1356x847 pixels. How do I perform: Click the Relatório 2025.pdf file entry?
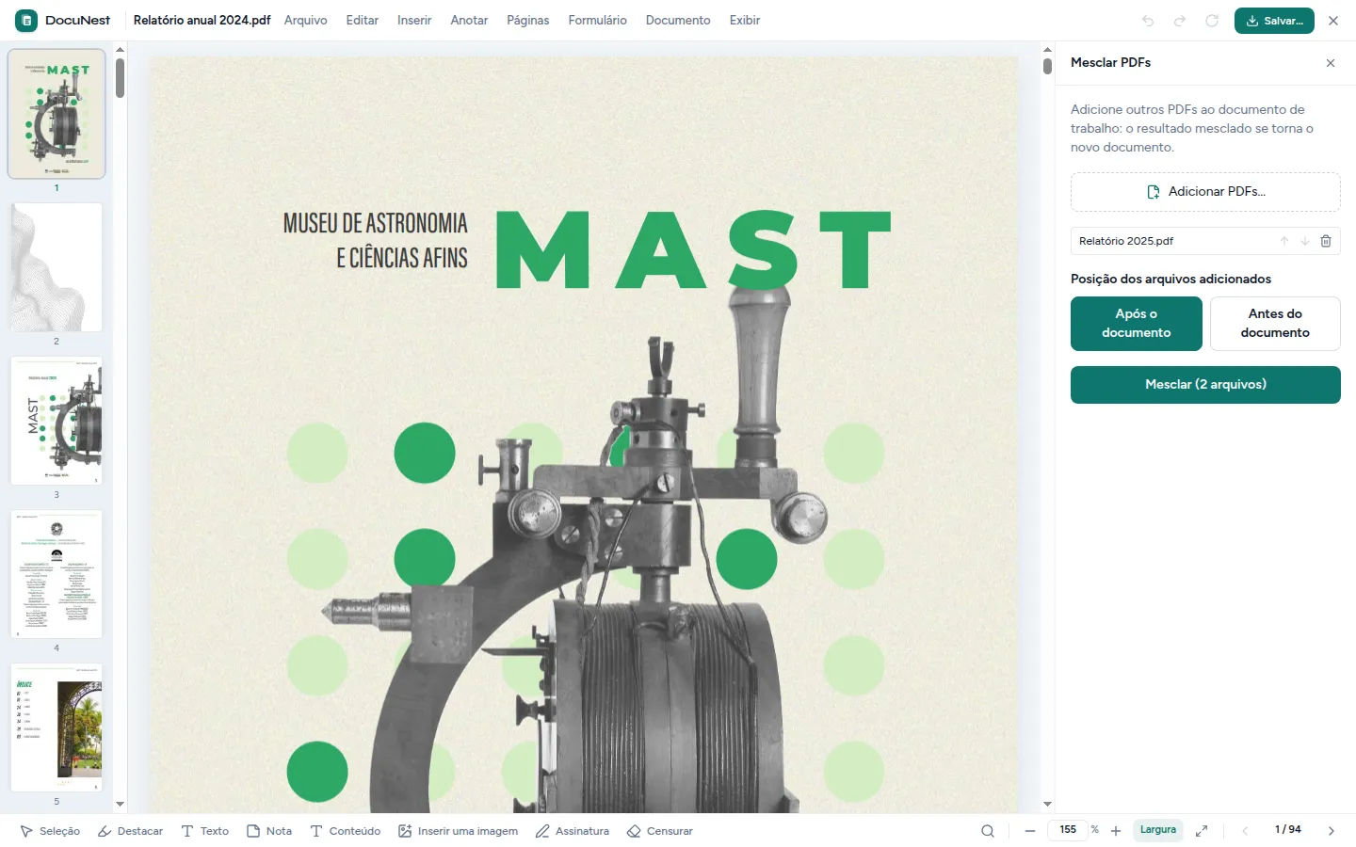click(x=1205, y=241)
